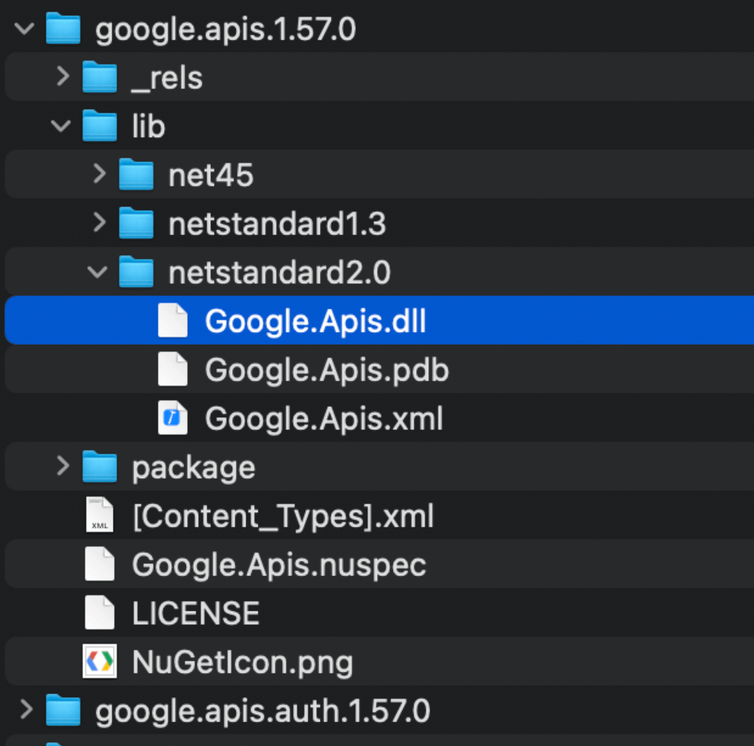Click the netstandard2.0 folder icon

[x=136, y=272]
